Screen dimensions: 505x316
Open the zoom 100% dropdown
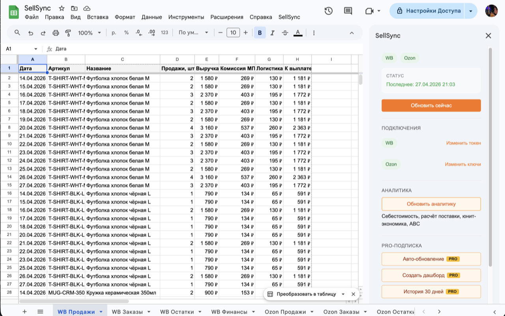[x=90, y=33]
